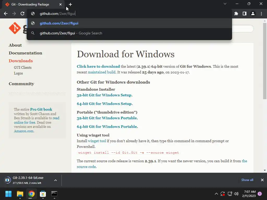Image resolution: width=267 pixels, height=200 pixels.
Task: Click the scrollbar up arrow
Action: (x=265, y=21)
